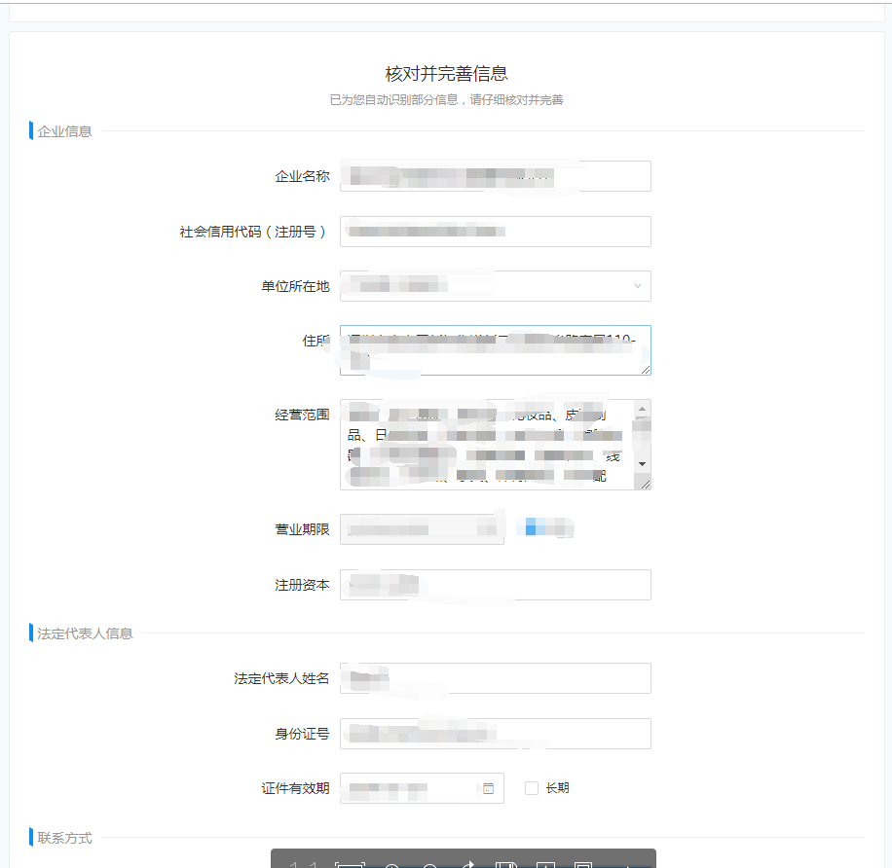Click scroll-up arrow in 经营范围 box
Screen dimensions: 892x868
tap(642, 409)
